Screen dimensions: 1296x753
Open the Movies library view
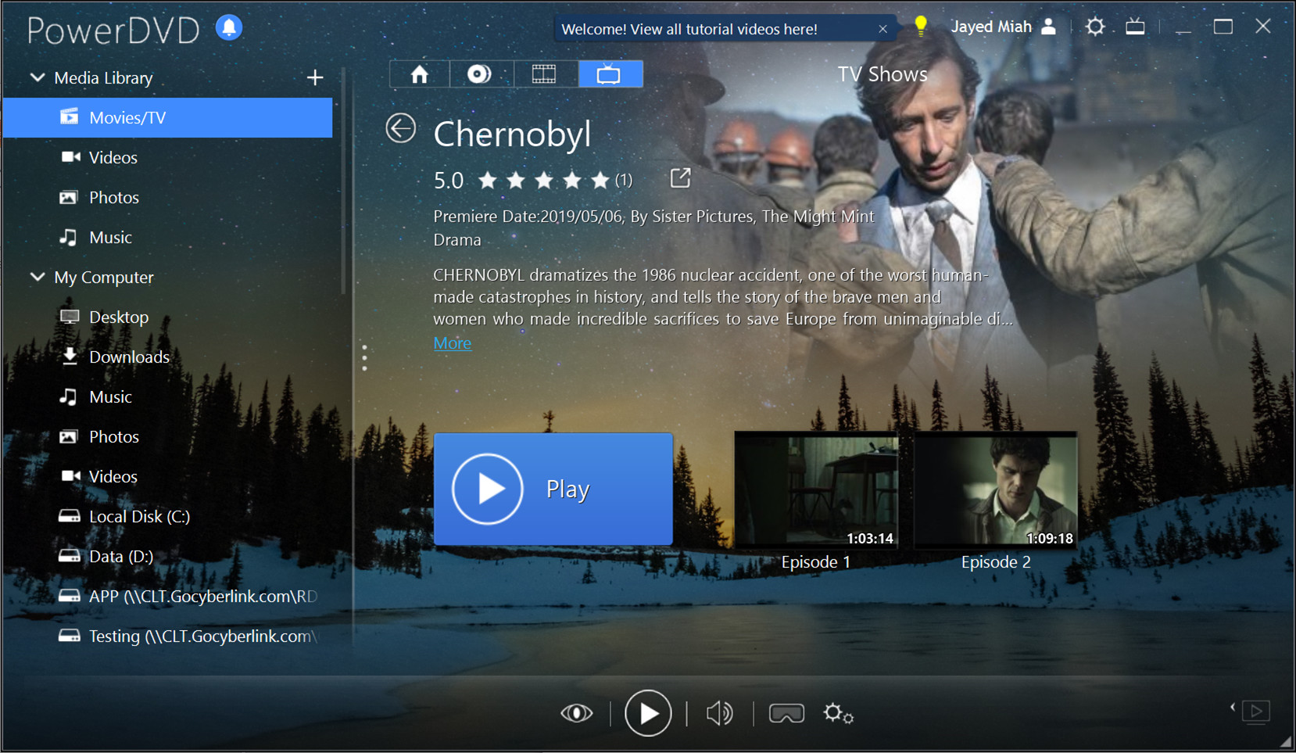point(545,74)
